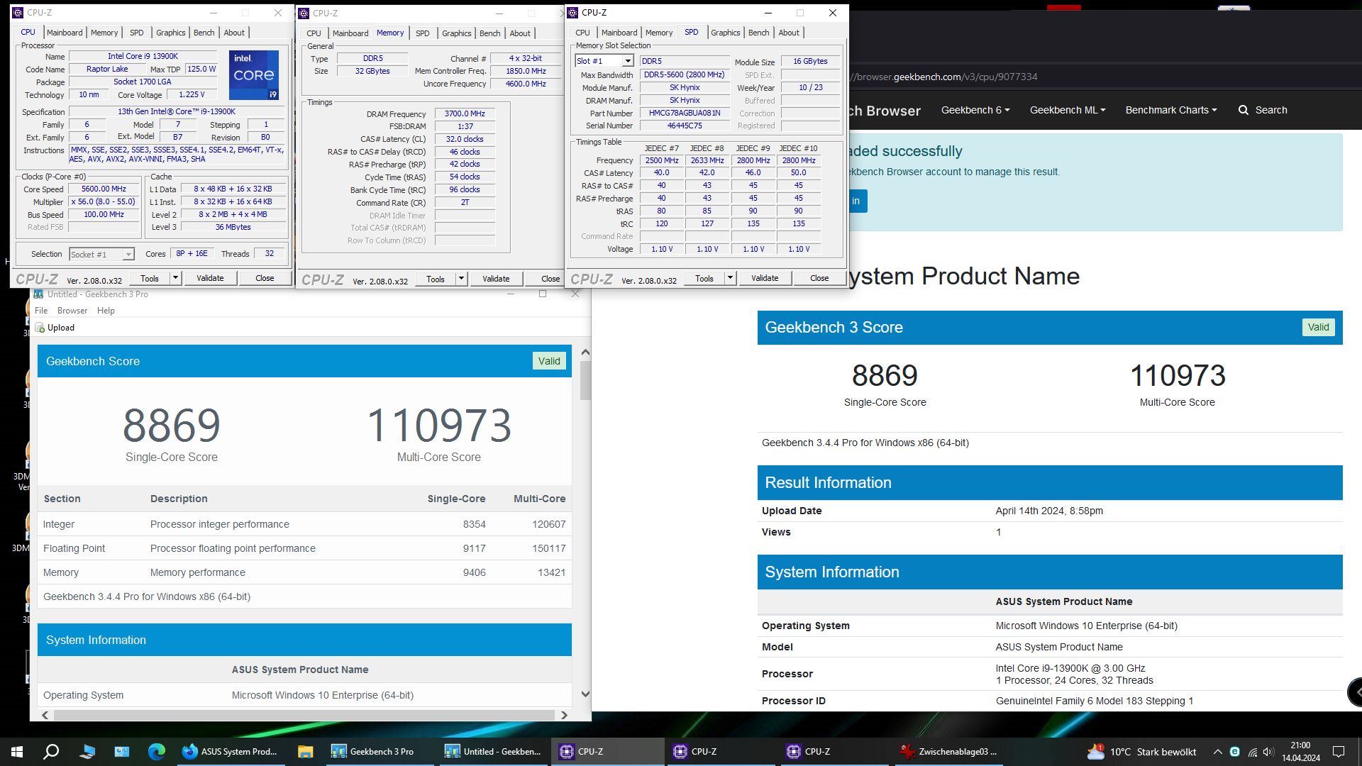Expand the Benchmark Charts navbar menu
The image size is (1362, 766).
coord(1171,110)
